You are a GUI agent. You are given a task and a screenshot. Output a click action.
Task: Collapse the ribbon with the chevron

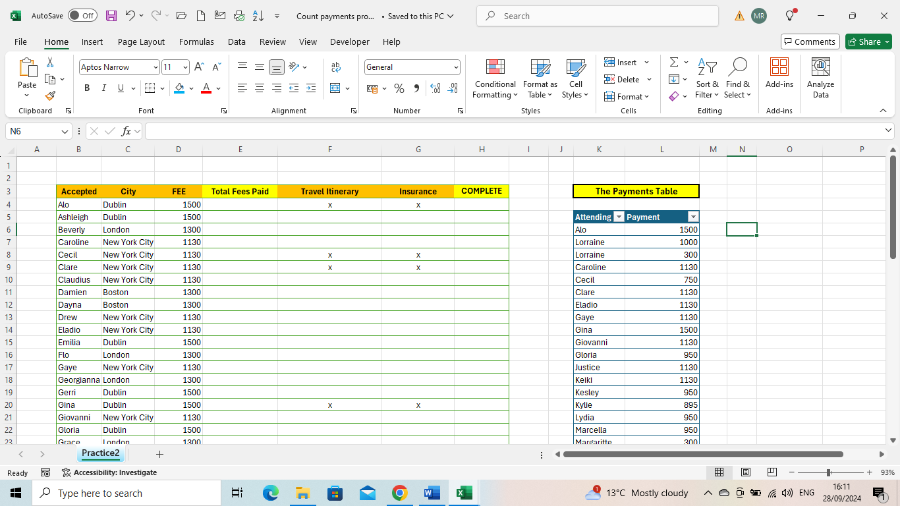pyautogui.click(x=884, y=111)
